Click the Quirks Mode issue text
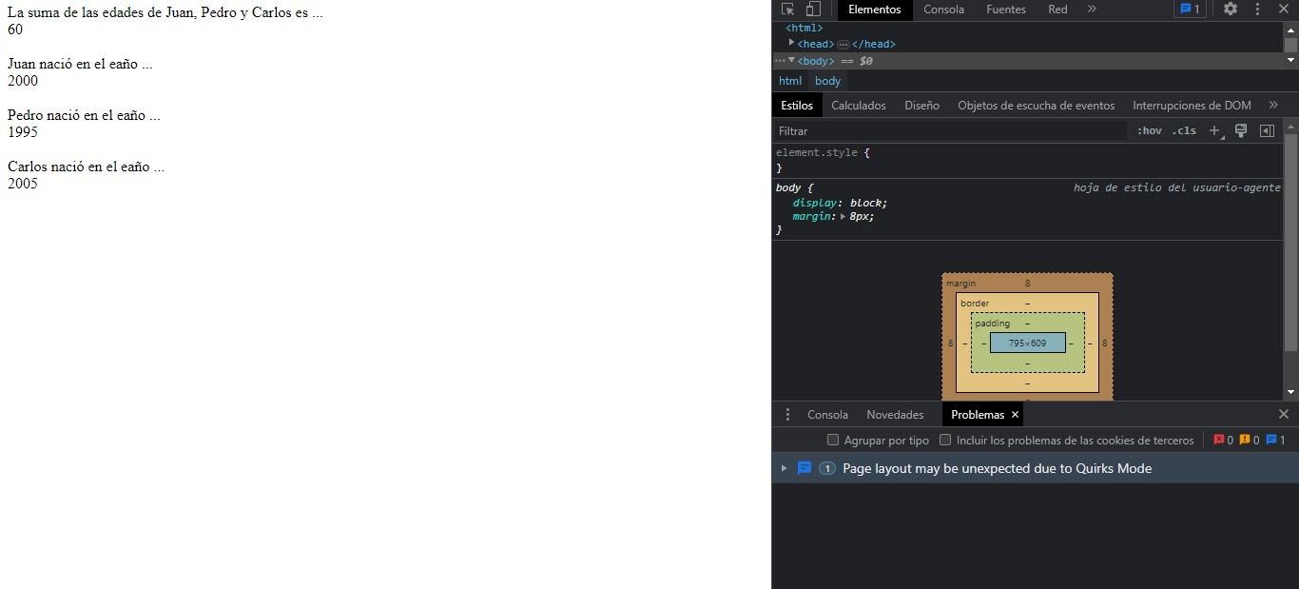This screenshot has height=589, width=1299. coord(997,468)
